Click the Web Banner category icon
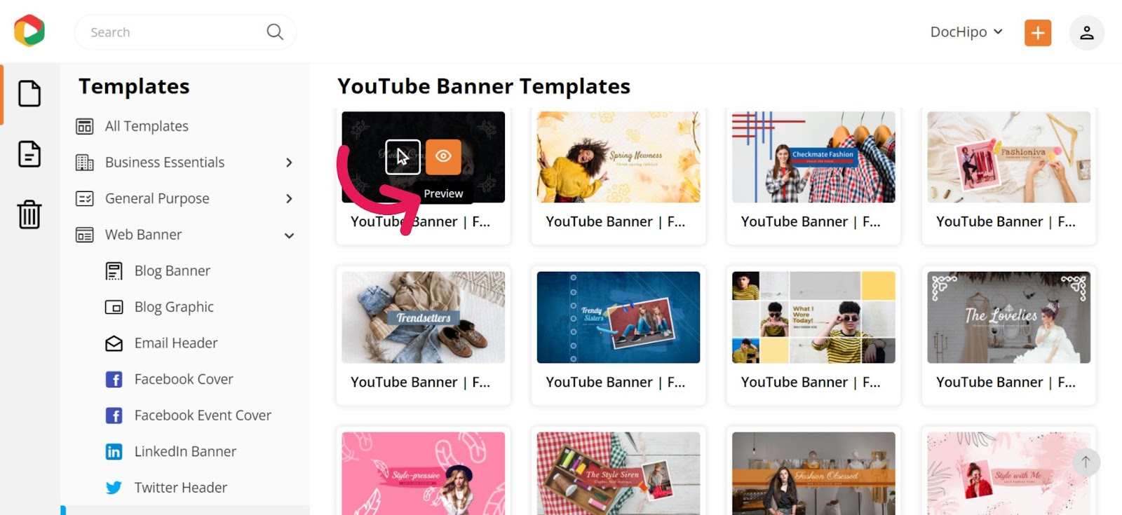This screenshot has width=1122, height=515. click(x=85, y=235)
